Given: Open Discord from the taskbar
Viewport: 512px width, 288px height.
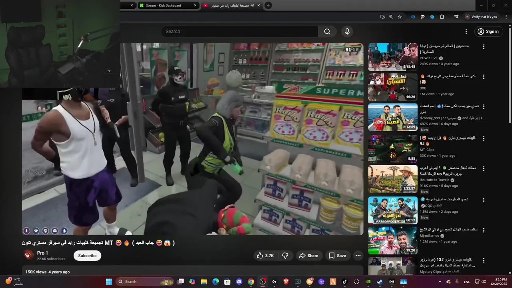Looking at the screenshot, I should pyautogui.click(x=239, y=282).
